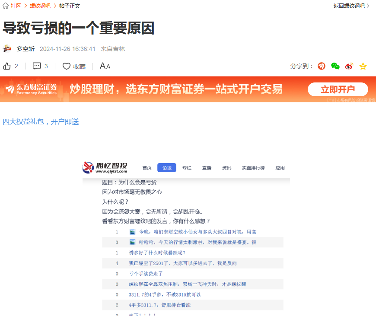Select the 直播 tab
The width and height of the screenshot is (376, 316).
click(207, 167)
